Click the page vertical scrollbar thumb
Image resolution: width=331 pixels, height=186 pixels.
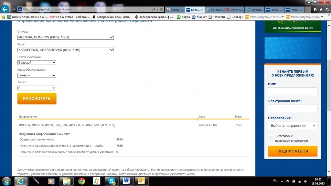point(329,85)
